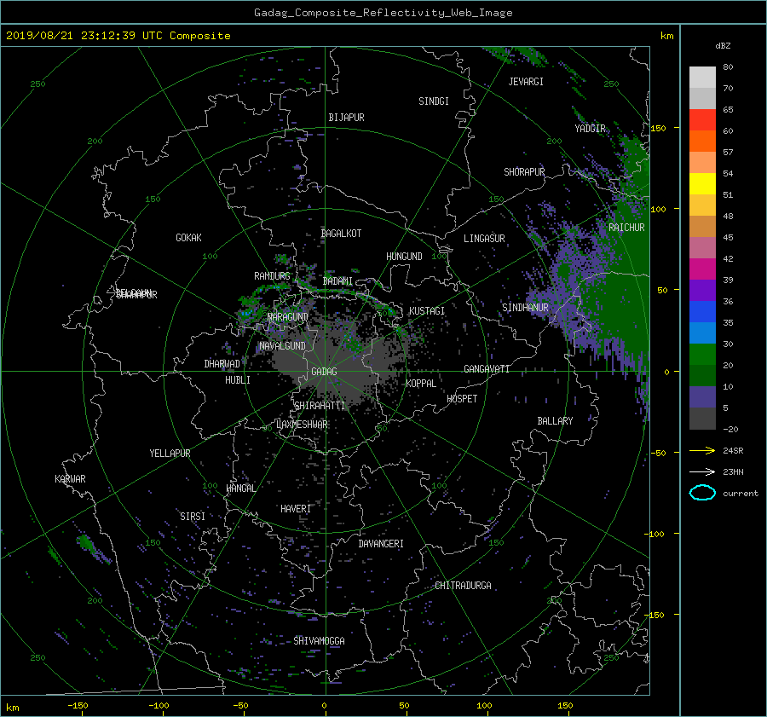Image resolution: width=767 pixels, height=717 pixels.
Task: Select the green 20-30 dBZ color swatch
Action: [x=702, y=355]
